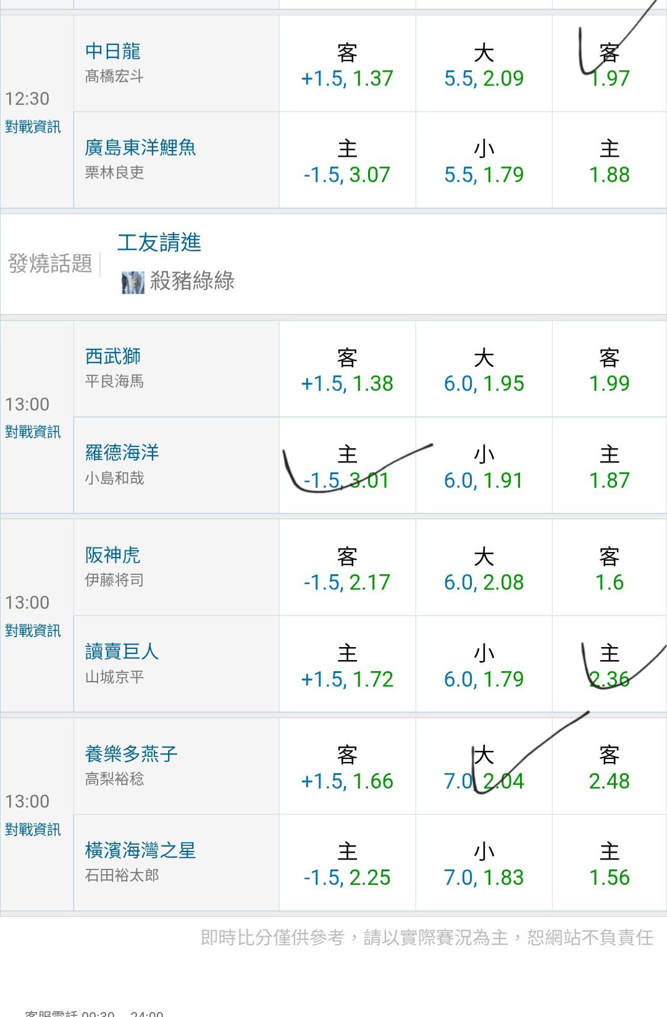The image size is (667, 1017).
Task: Open 對戰資訊 for the 養樂多燕子 match
Action: [x=33, y=829]
